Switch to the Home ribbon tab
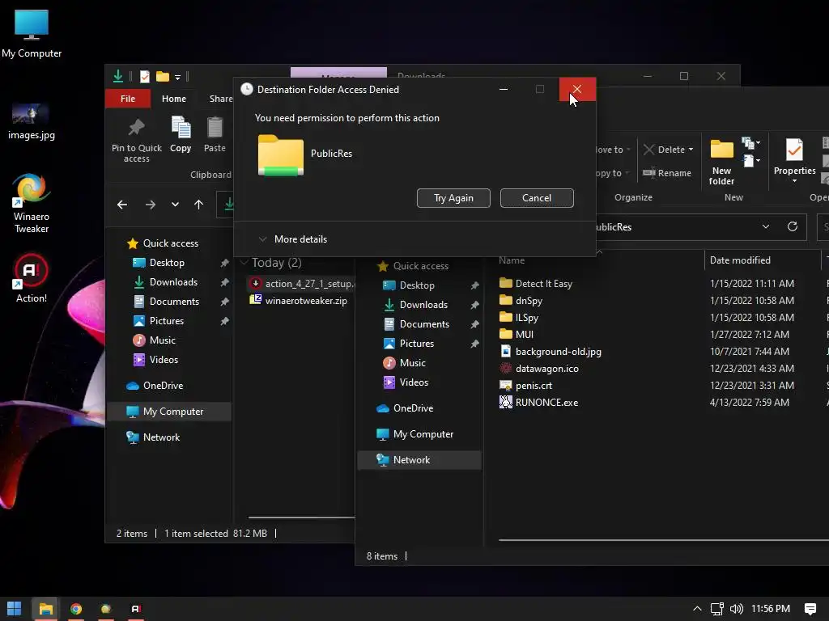The height and width of the screenshot is (621, 829). tap(174, 99)
